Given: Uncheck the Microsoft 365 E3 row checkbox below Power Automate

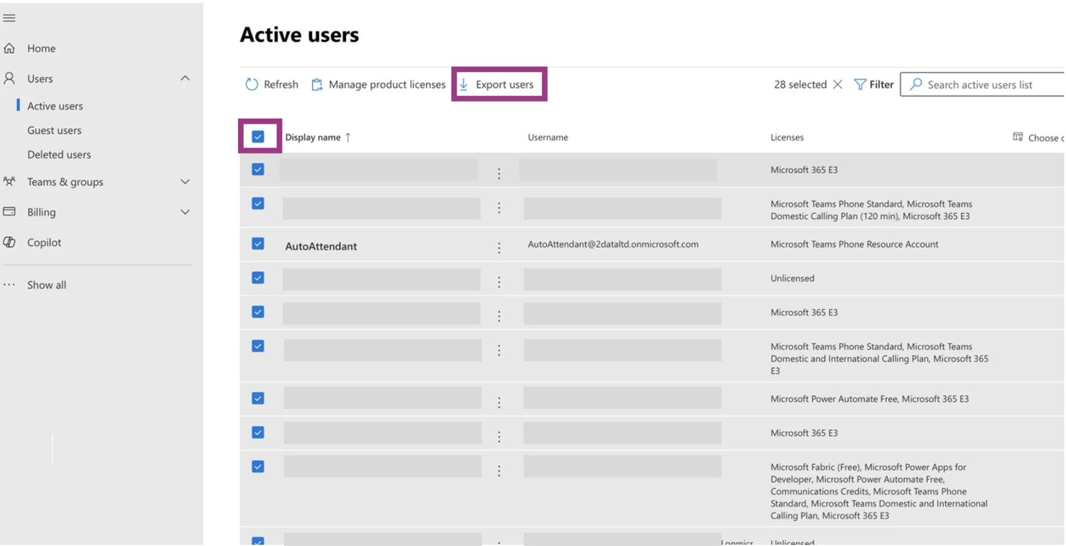Looking at the screenshot, I should [258, 432].
